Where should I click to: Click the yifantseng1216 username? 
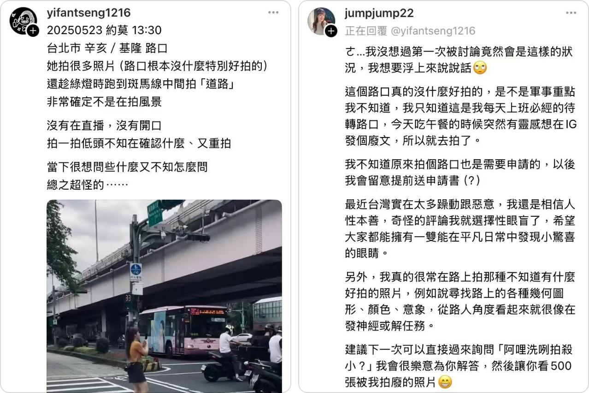pos(88,13)
